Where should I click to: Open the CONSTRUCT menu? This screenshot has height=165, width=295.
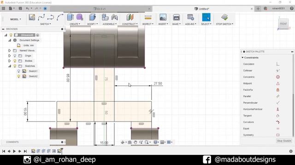[130, 24]
